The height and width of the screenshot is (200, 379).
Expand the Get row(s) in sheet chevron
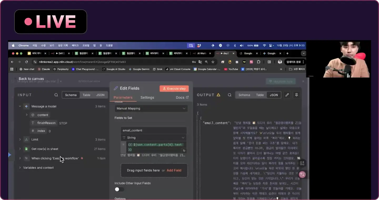(x=20, y=149)
